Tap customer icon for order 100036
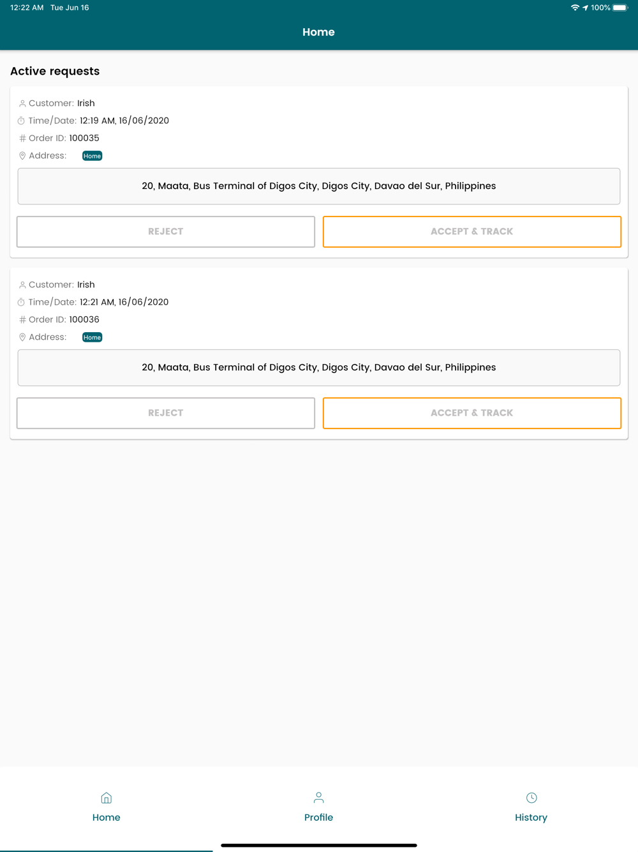 (x=22, y=285)
